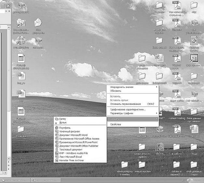Open the "собаки в овраге2012" folder
The image size is (204, 183).
(176, 165)
